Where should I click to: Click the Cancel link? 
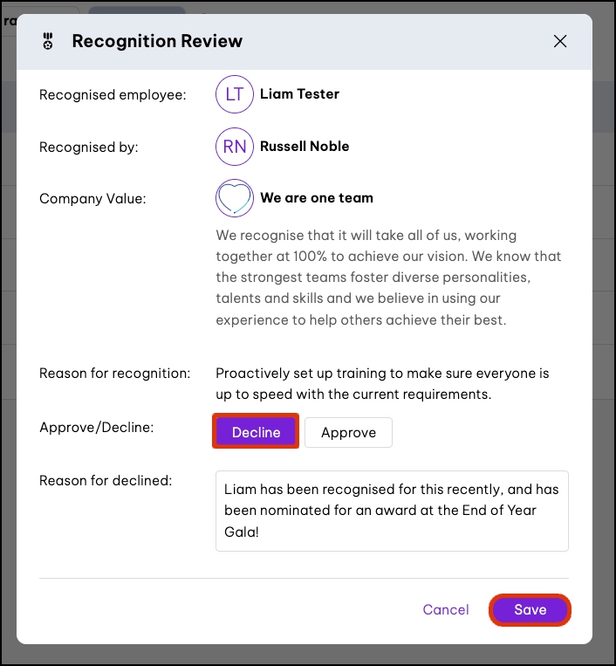446,610
